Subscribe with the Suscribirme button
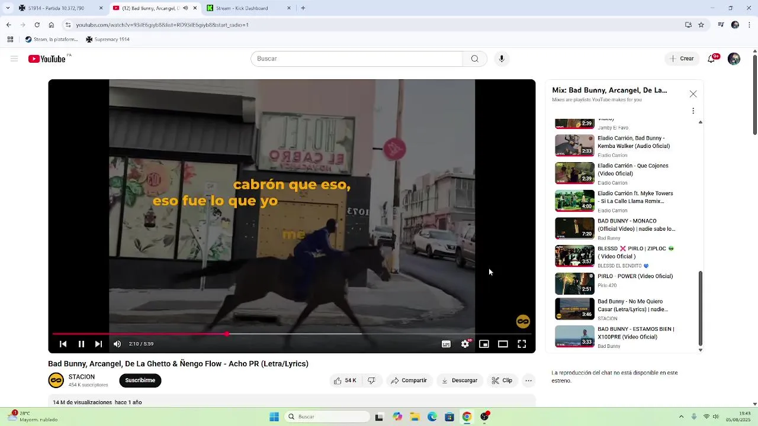The width and height of the screenshot is (758, 426). (x=140, y=380)
